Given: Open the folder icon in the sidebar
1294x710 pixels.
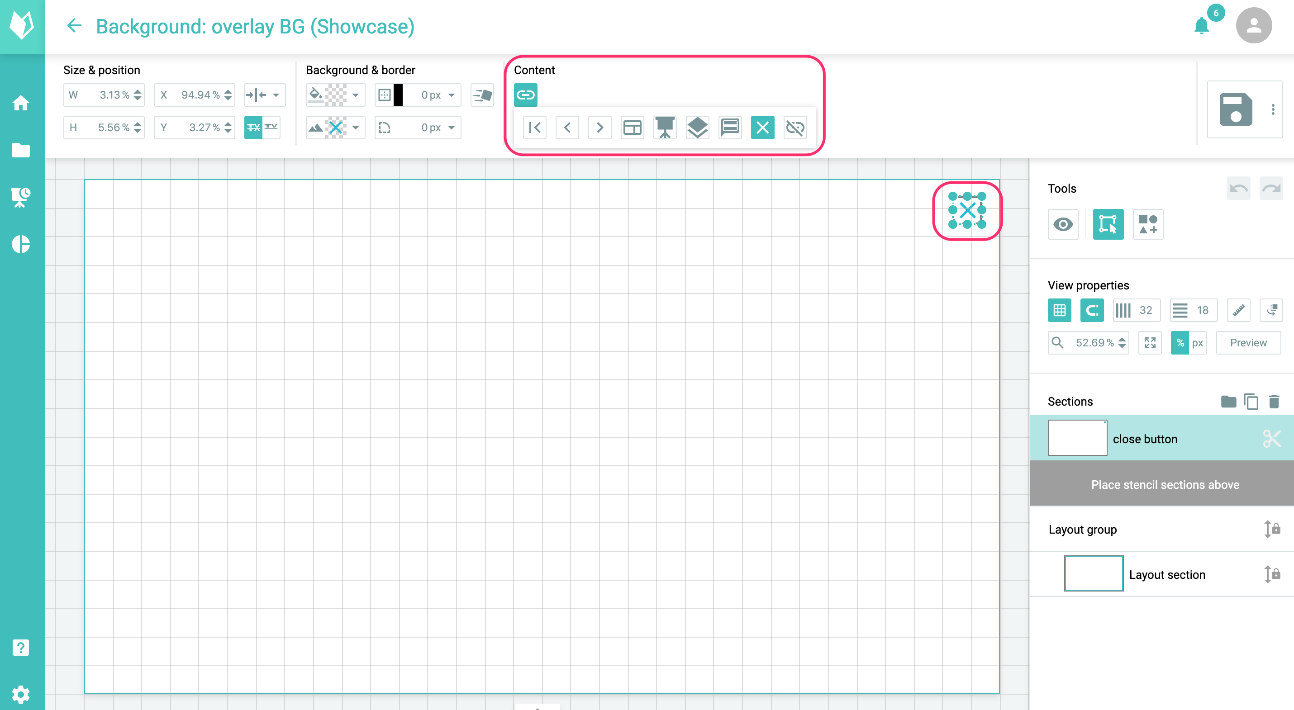Looking at the screenshot, I should click(x=21, y=150).
